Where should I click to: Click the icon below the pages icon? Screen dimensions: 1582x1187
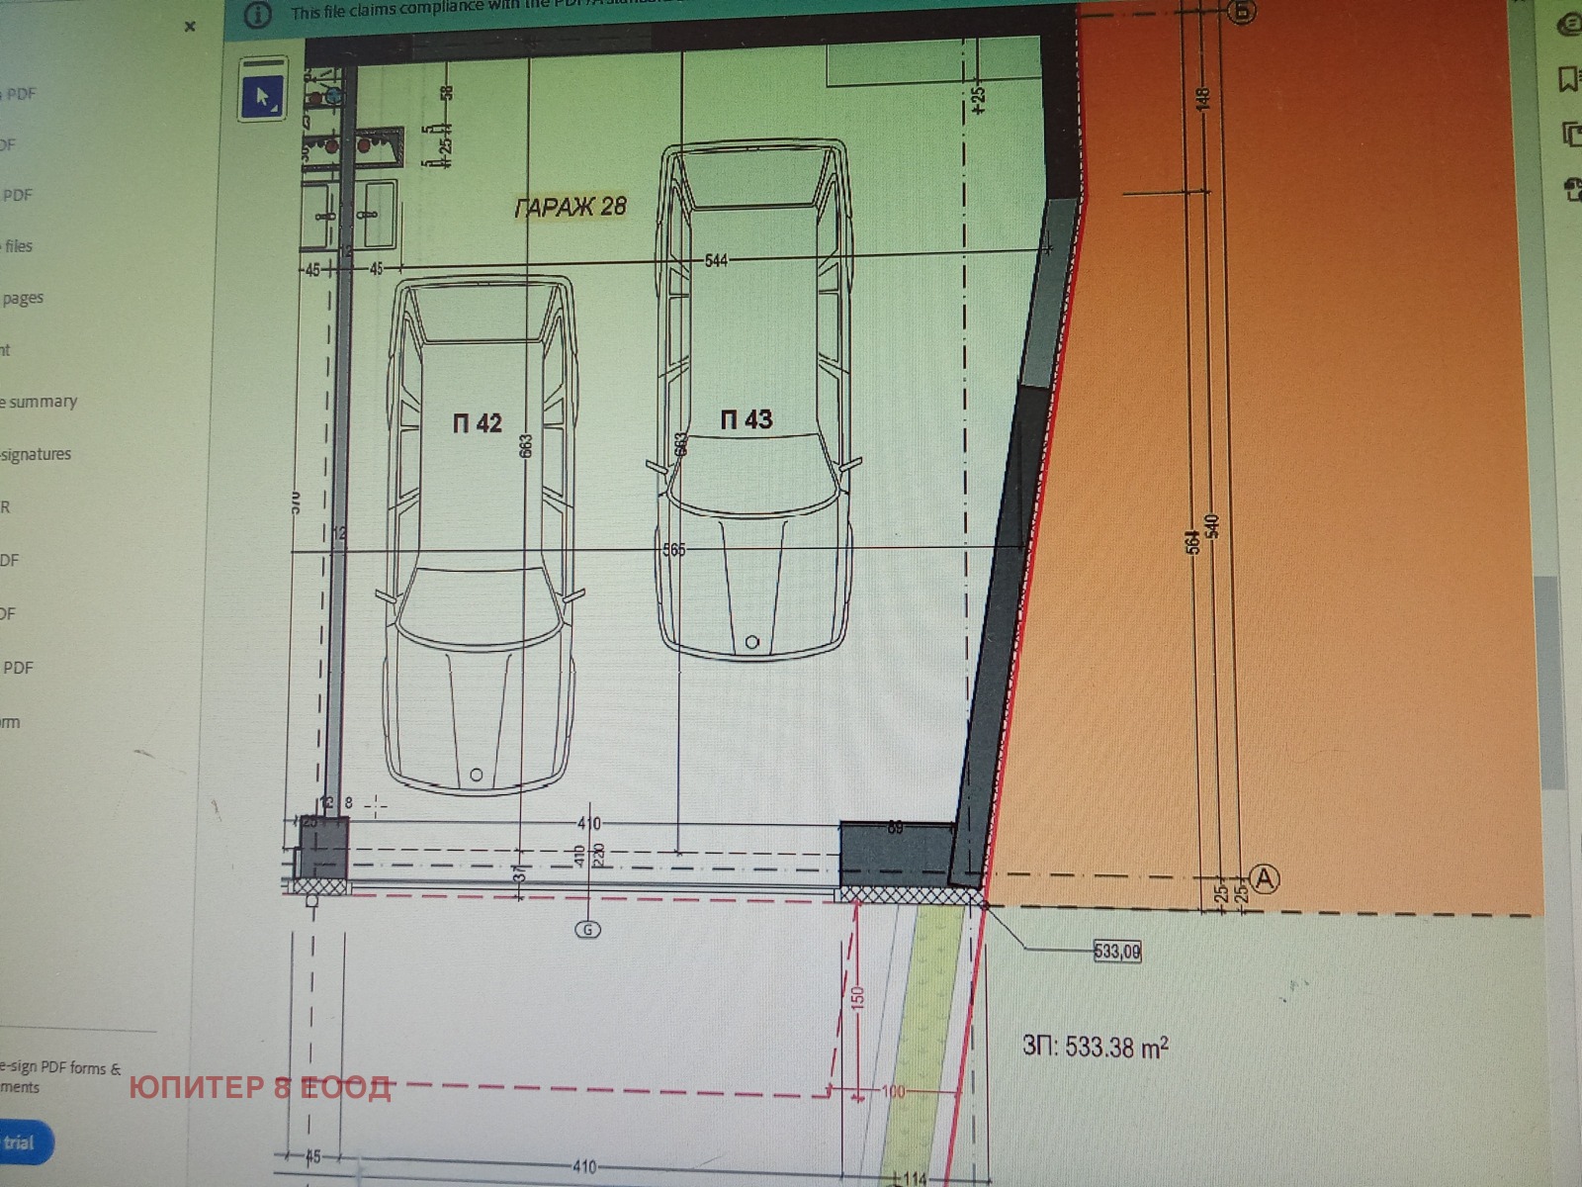[x=1570, y=188]
